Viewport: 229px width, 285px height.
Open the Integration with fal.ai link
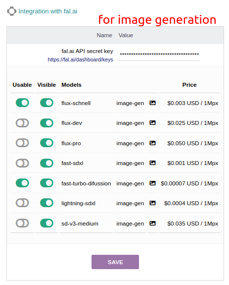click(x=48, y=11)
